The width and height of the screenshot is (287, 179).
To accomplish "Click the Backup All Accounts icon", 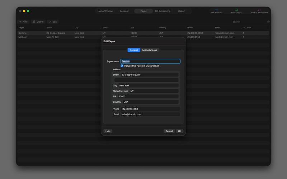I will coord(259,11).
